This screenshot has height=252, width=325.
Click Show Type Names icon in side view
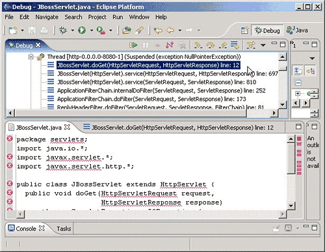point(298,71)
